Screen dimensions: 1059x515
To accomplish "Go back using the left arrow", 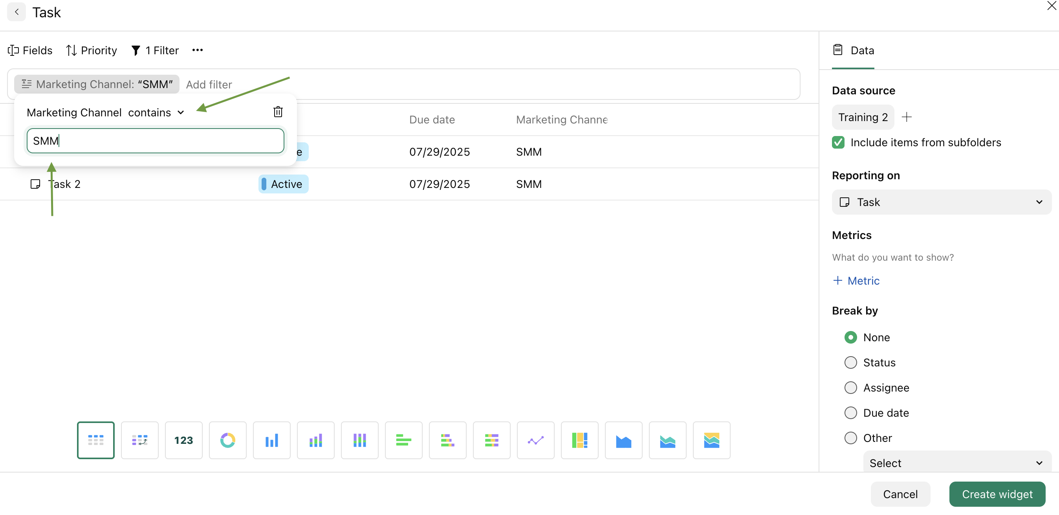I will (16, 12).
